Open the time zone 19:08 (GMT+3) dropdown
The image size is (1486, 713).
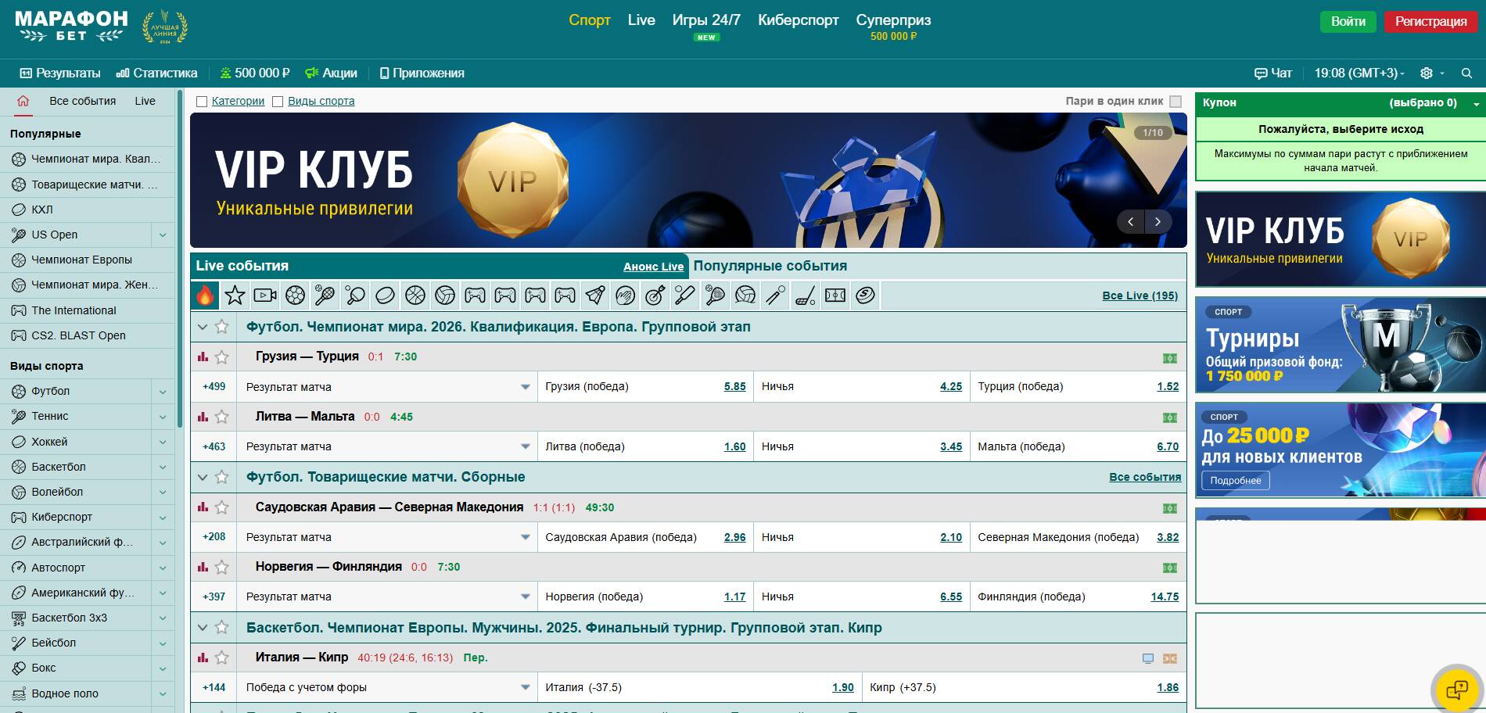click(x=1359, y=73)
